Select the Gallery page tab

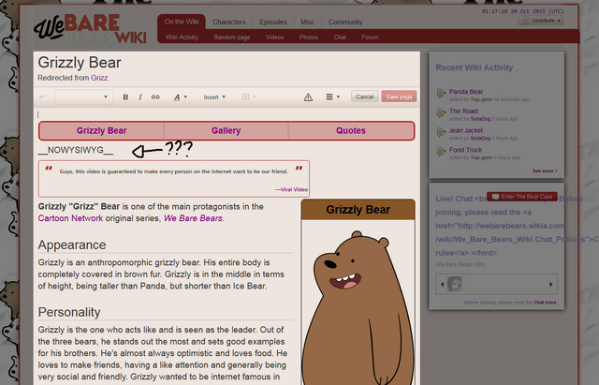(x=226, y=131)
